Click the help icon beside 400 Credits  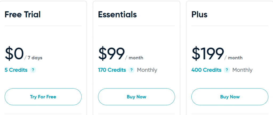point(227,70)
